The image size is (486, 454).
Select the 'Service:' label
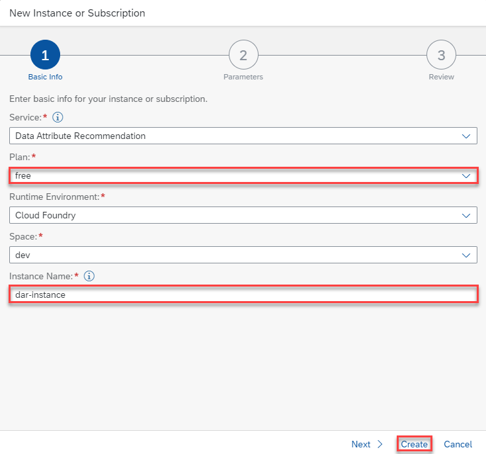[x=25, y=117]
